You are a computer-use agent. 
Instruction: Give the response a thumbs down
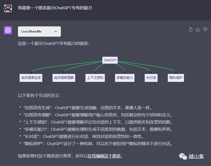[x=205, y=29]
